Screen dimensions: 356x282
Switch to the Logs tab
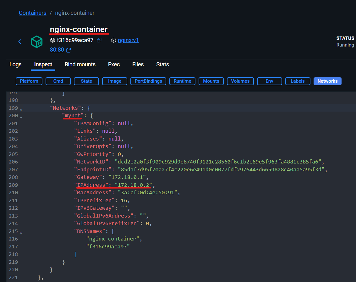pos(15,64)
